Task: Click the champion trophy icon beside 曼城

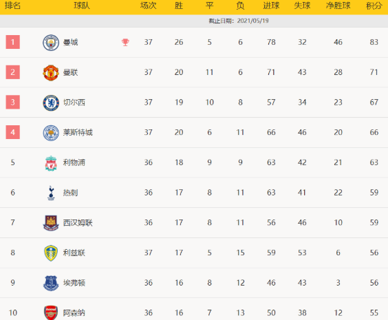Action: [x=125, y=42]
